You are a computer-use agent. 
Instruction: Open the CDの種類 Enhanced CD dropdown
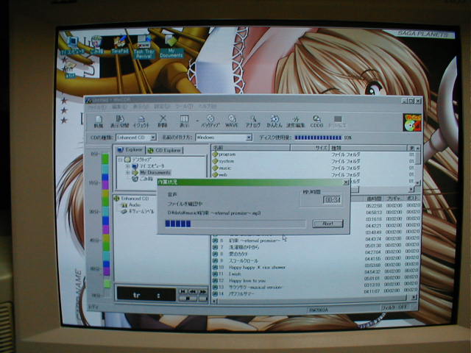(153, 138)
